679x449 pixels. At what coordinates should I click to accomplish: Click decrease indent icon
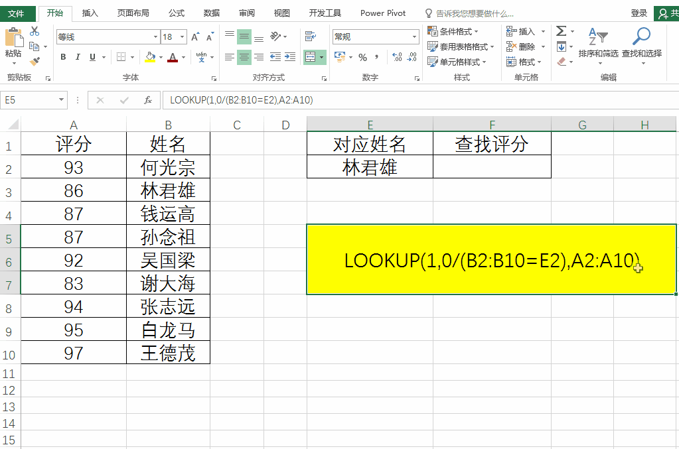tap(275, 56)
